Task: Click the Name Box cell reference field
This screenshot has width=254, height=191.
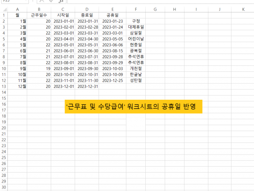Action: click(14, 1)
